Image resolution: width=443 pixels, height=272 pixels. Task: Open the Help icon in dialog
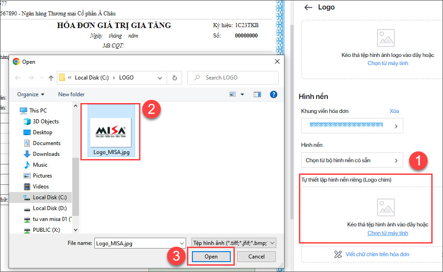pos(274,94)
